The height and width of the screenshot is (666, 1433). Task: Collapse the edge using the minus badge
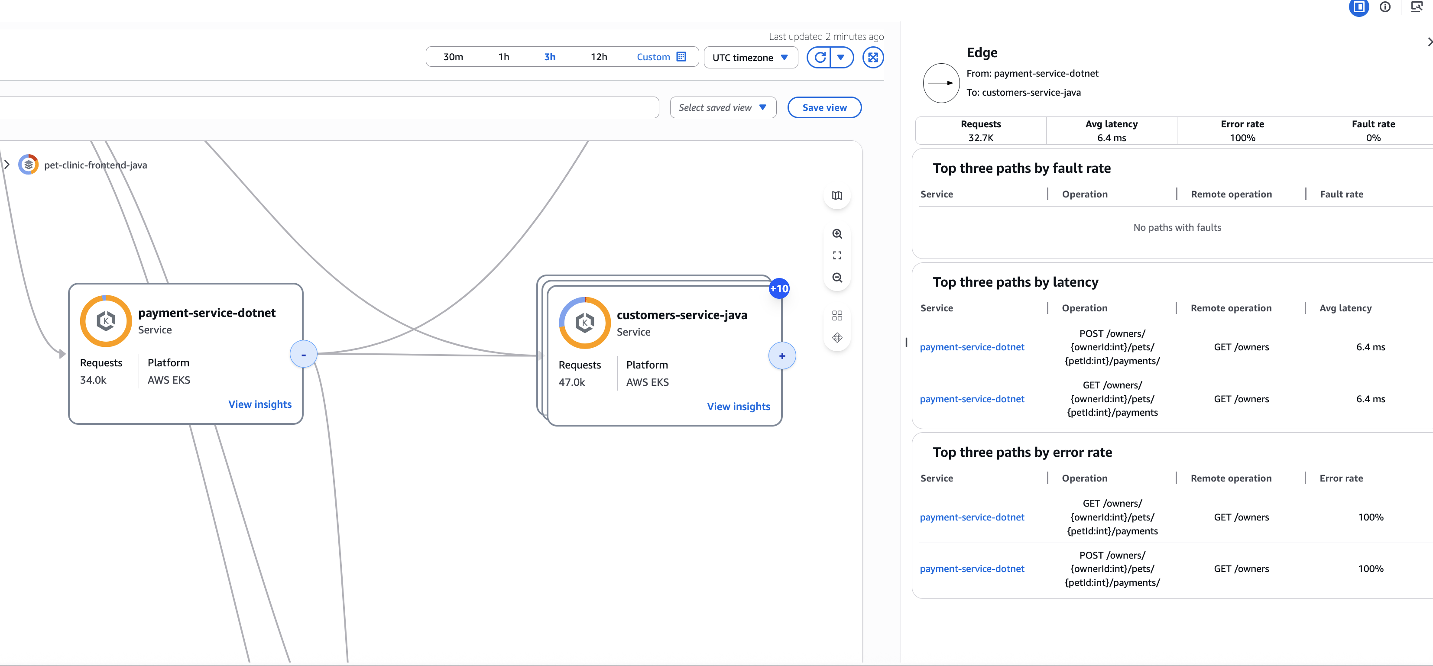click(x=303, y=354)
